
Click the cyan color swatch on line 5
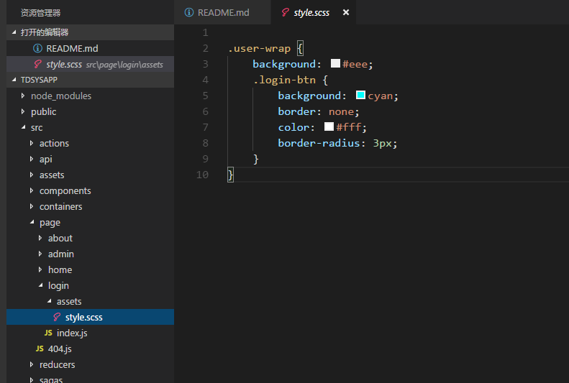click(360, 95)
